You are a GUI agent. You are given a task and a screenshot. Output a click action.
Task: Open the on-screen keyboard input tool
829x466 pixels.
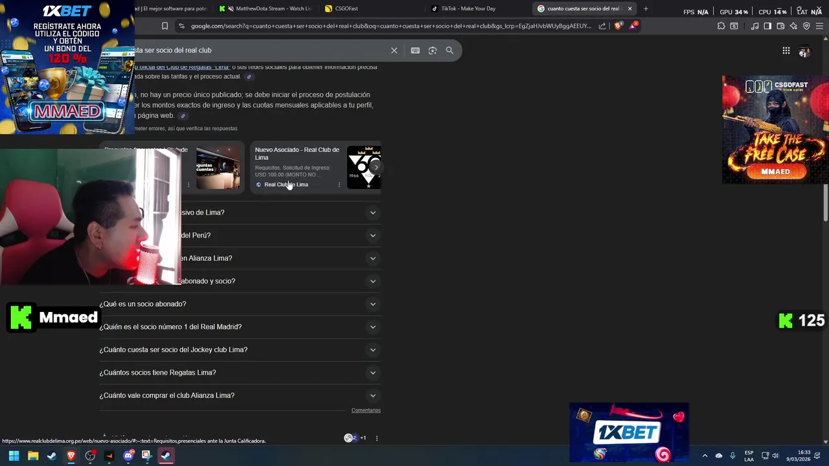click(x=415, y=50)
